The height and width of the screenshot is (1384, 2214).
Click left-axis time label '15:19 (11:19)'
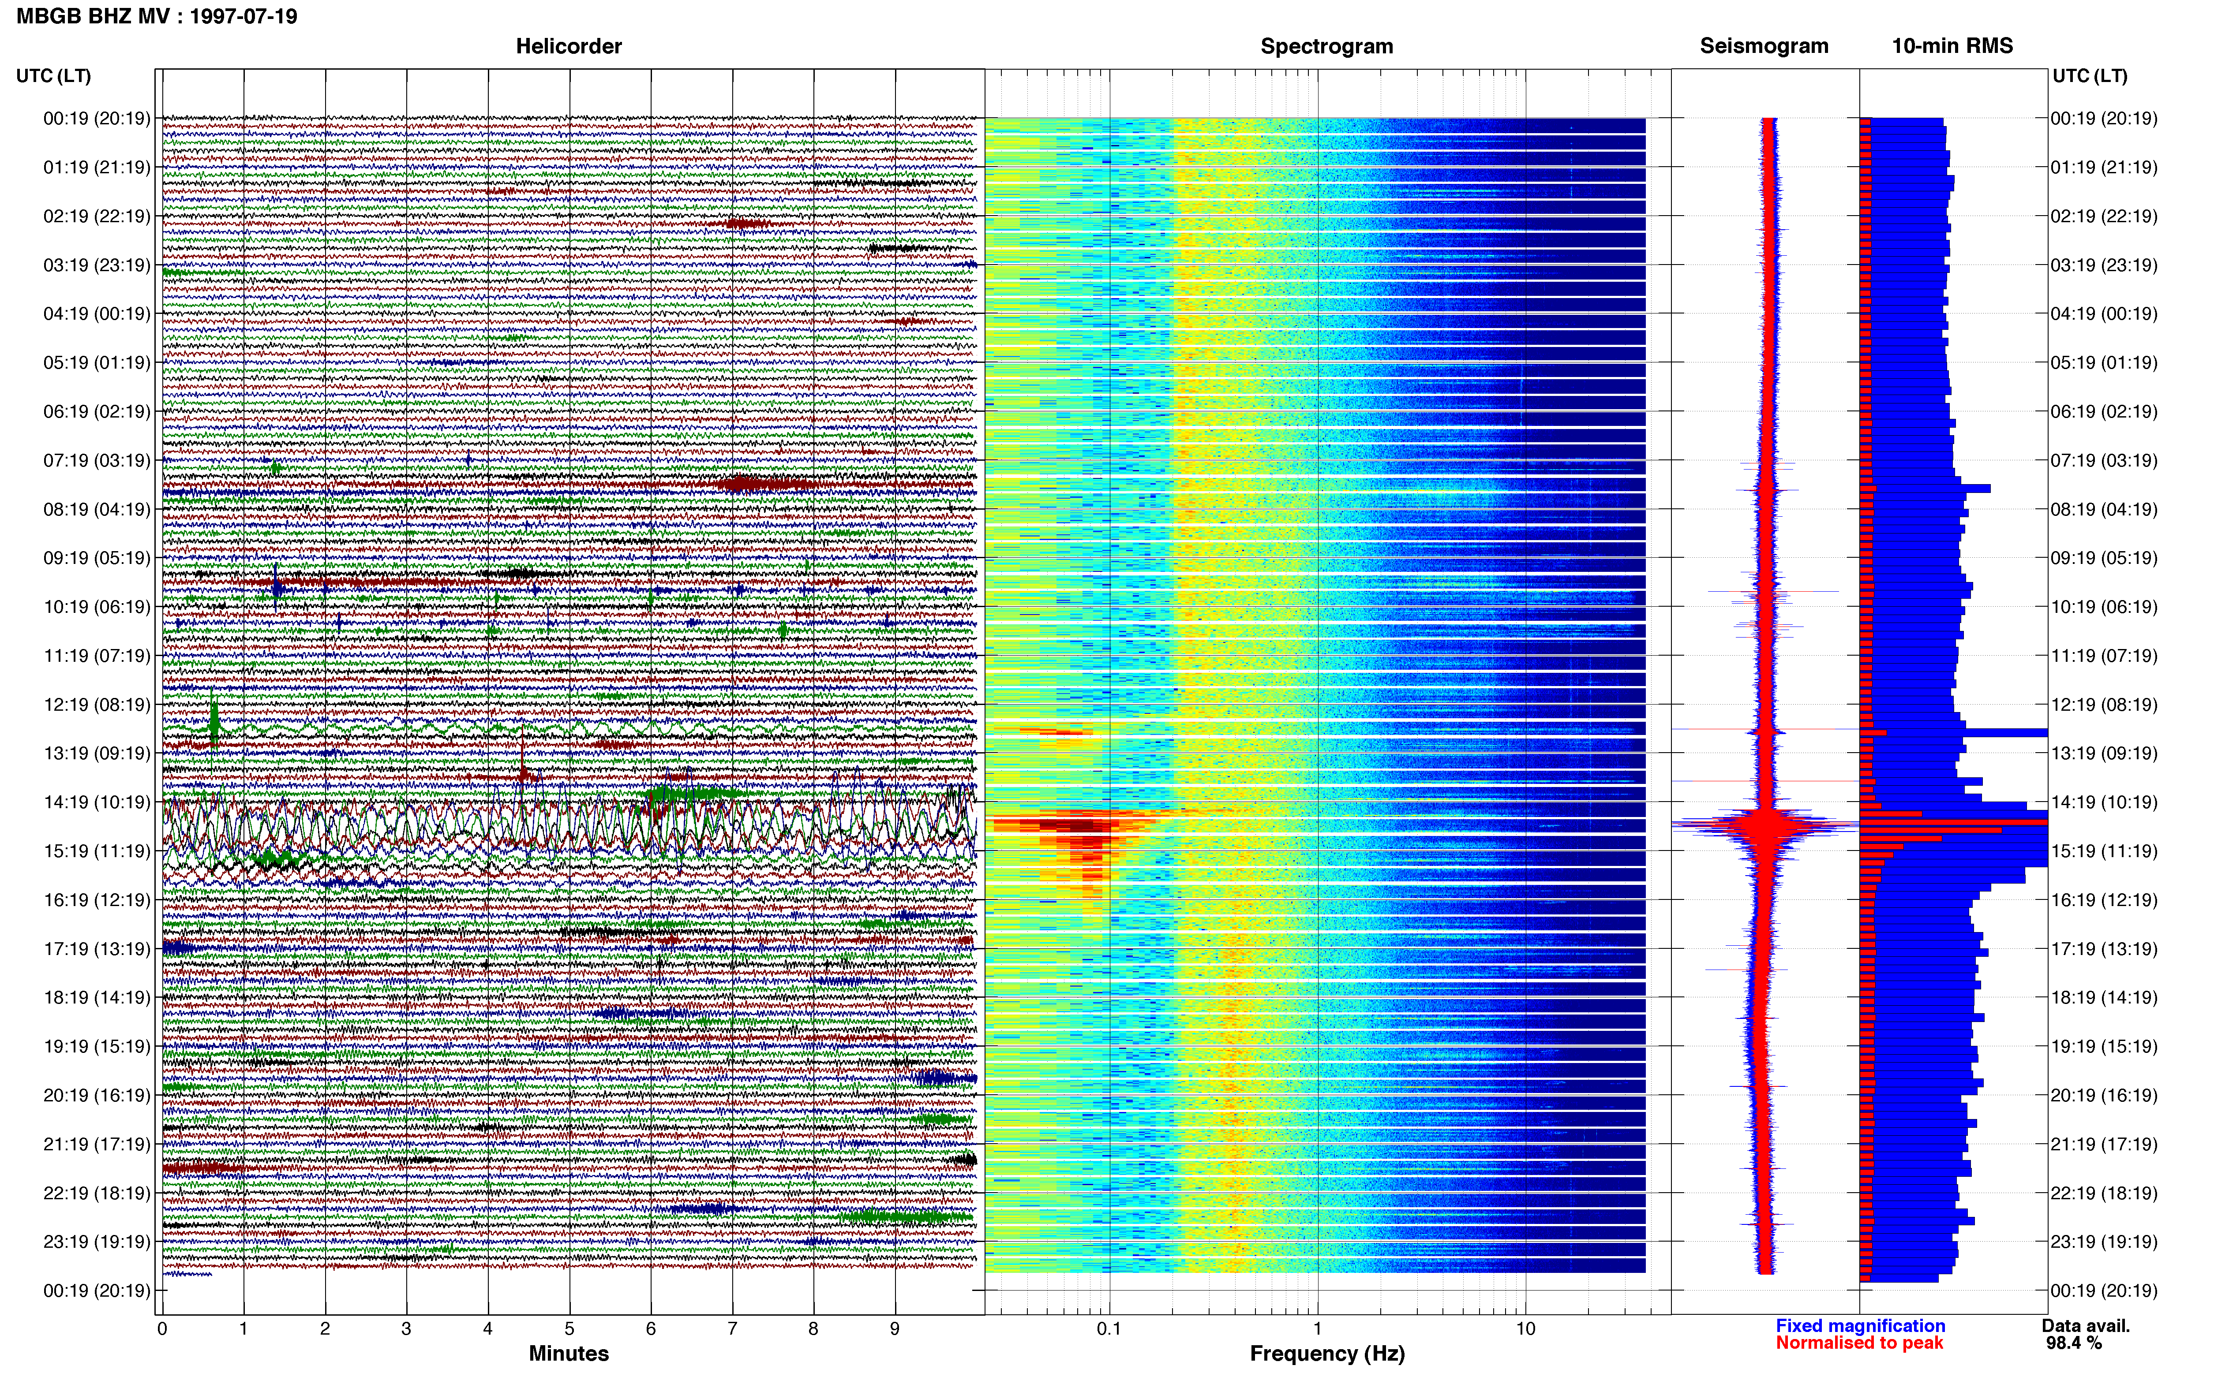pos(97,851)
